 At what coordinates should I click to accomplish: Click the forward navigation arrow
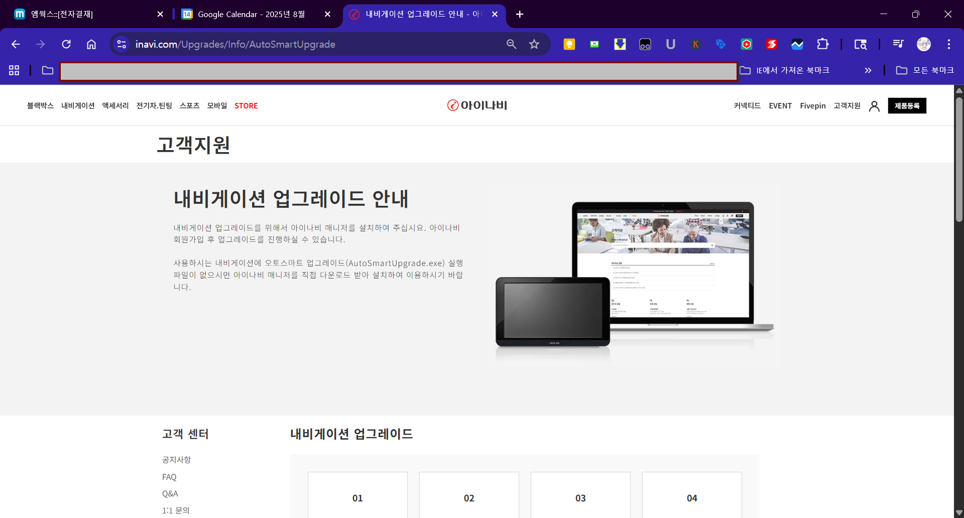[41, 44]
